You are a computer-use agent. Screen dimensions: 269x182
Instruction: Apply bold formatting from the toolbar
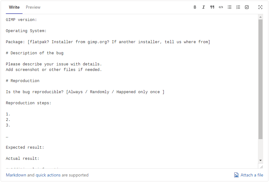coord(195,7)
